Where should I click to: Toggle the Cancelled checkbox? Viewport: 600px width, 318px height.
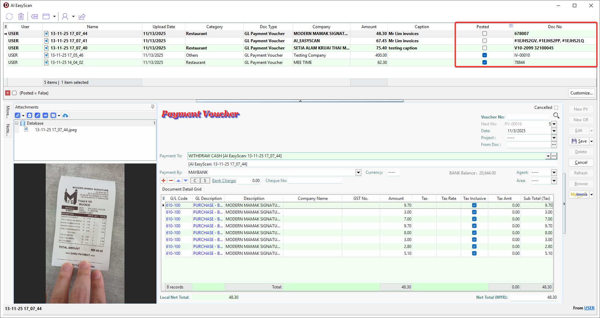[x=556, y=107]
